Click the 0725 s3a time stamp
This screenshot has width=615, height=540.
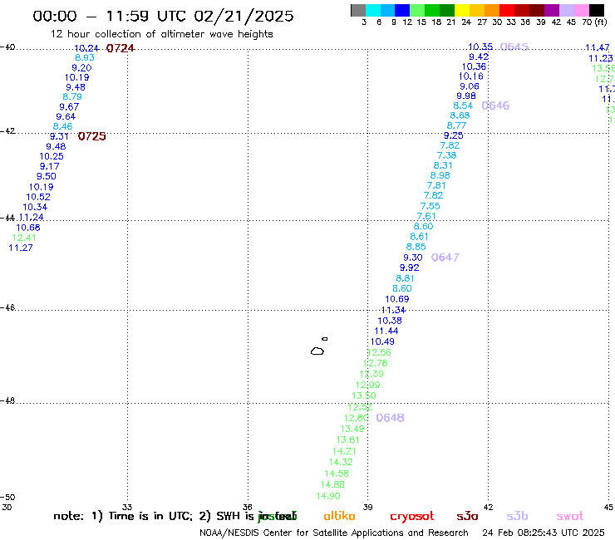91,136
